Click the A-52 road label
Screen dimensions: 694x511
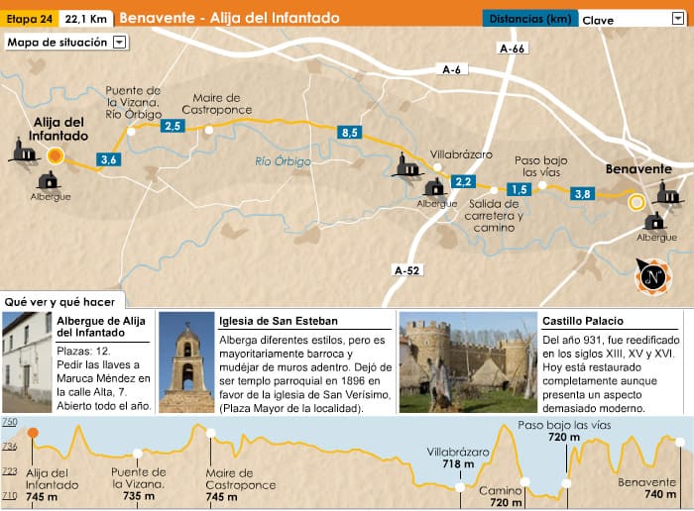click(x=406, y=270)
